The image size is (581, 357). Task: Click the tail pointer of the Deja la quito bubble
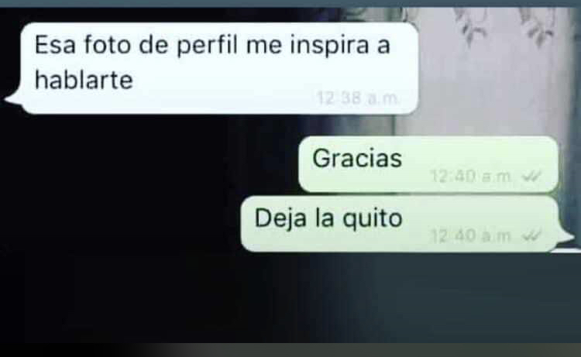[566, 238]
